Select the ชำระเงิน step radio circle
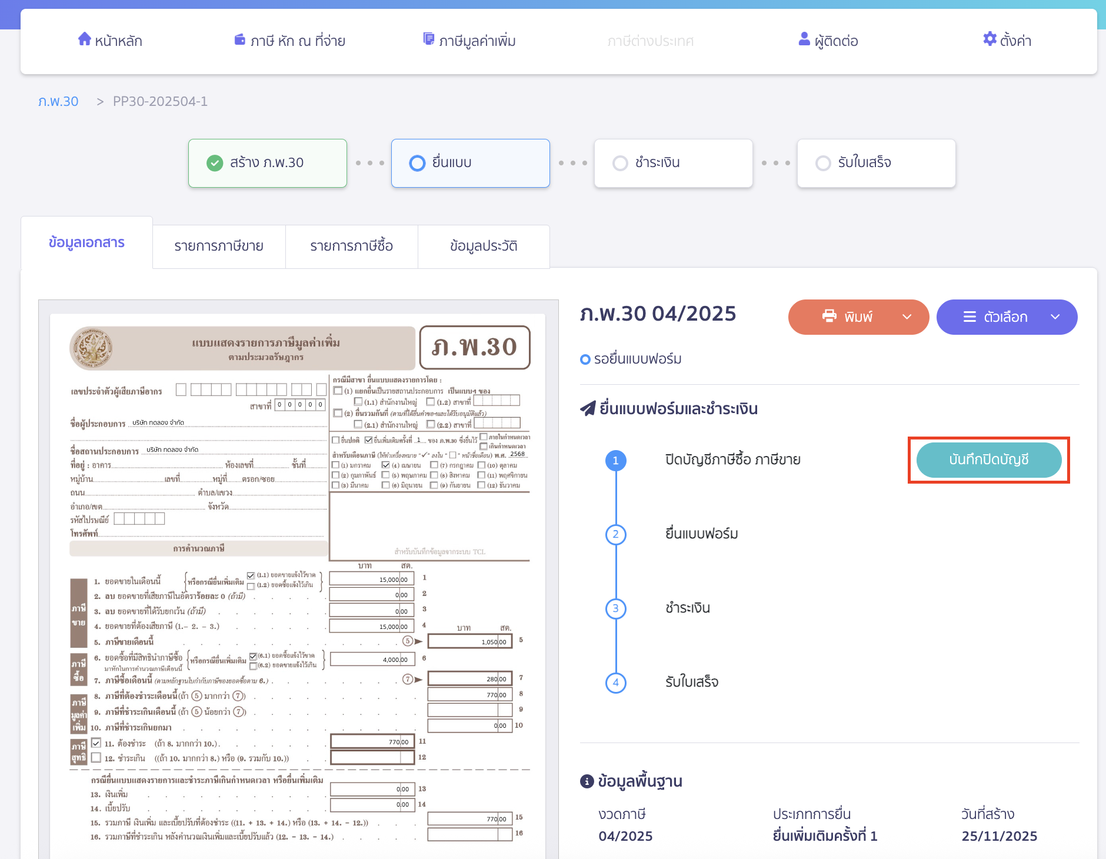 pyautogui.click(x=620, y=163)
